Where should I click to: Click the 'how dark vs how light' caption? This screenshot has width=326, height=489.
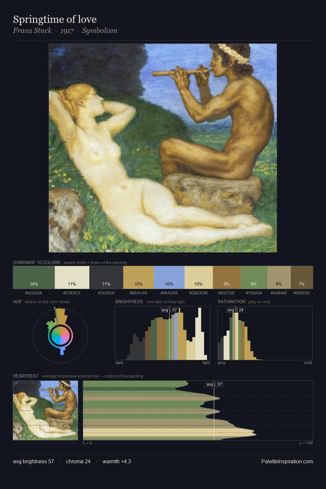coord(166,302)
